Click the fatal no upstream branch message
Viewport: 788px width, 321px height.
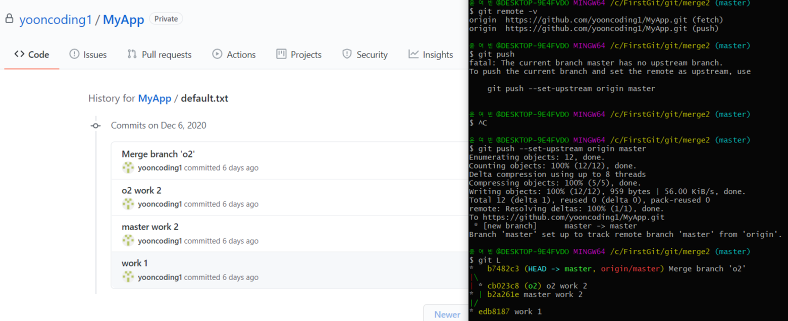596,63
